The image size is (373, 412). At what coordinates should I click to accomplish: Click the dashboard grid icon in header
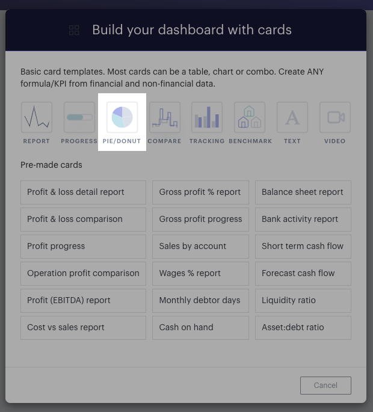pyautogui.click(x=74, y=30)
